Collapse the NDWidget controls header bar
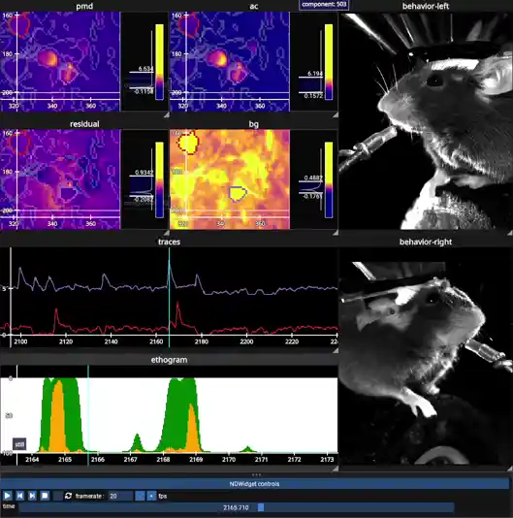Screen dimensions: 513x518 pos(255,484)
